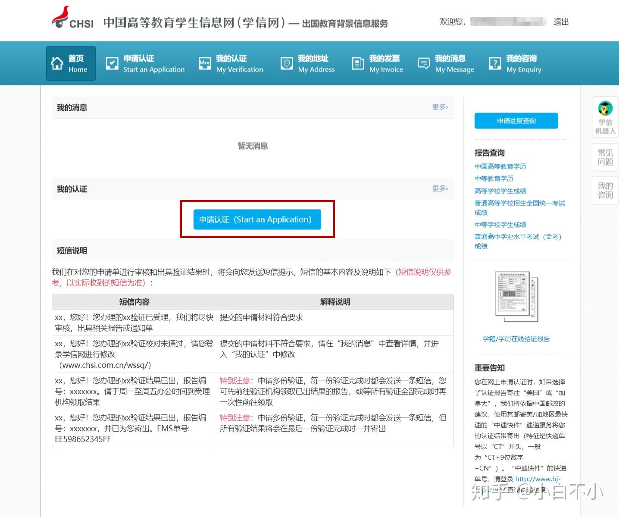Open the 中国高等教育学历 report link

(x=500, y=166)
